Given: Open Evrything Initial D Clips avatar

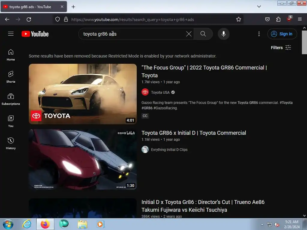Looking at the screenshot, I should pyautogui.click(x=145, y=149).
